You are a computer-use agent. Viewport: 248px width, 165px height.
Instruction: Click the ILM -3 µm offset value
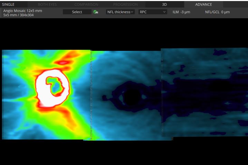point(181,12)
